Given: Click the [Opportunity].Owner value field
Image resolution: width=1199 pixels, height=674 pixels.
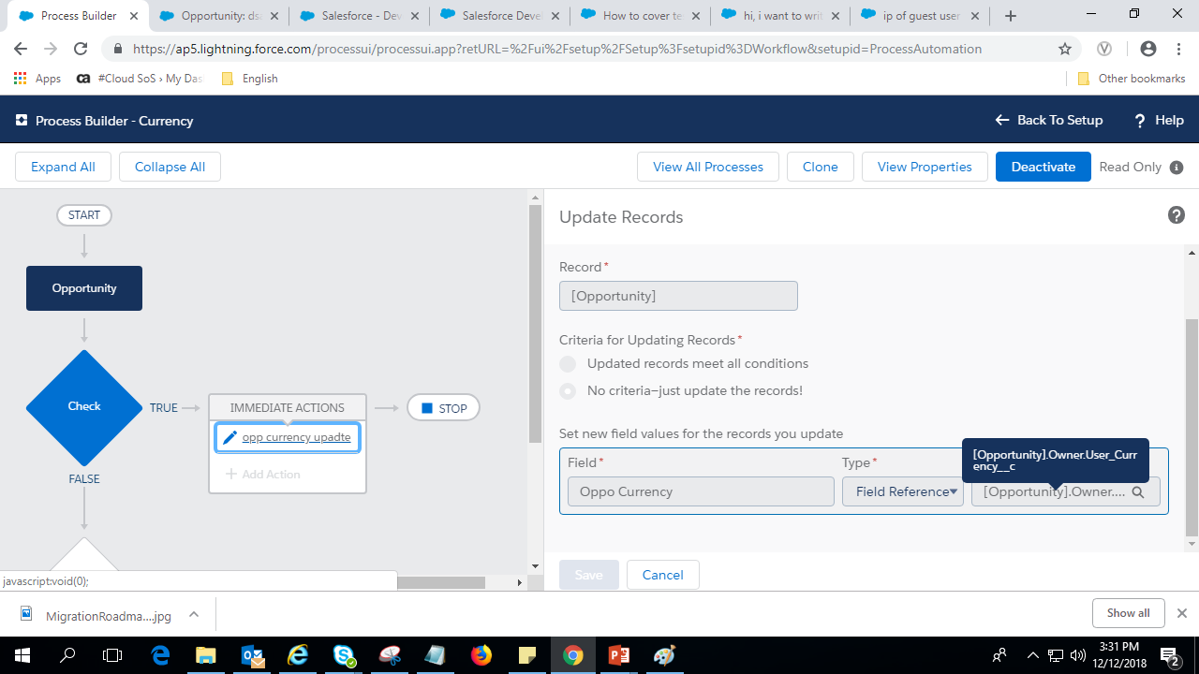Looking at the screenshot, I should 1065,491.
